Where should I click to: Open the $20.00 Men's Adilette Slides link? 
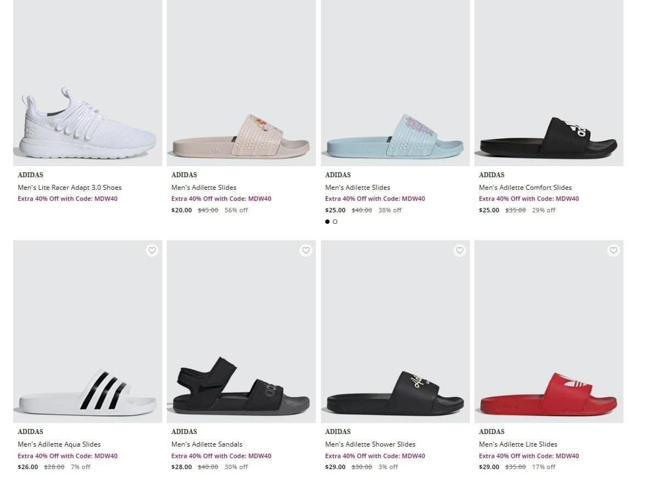(204, 188)
